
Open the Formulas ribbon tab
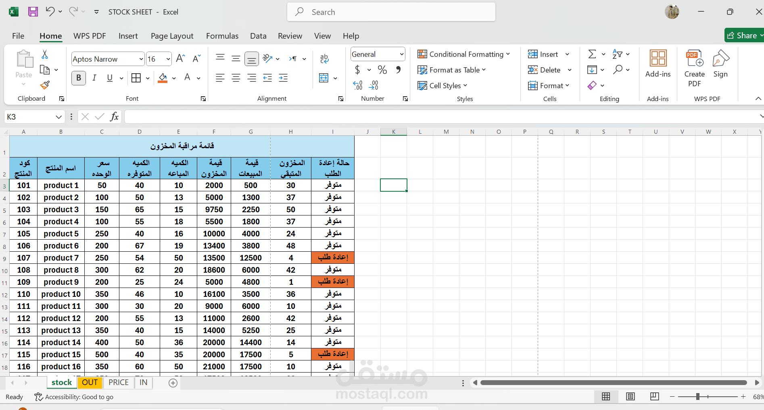pyautogui.click(x=222, y=36)
